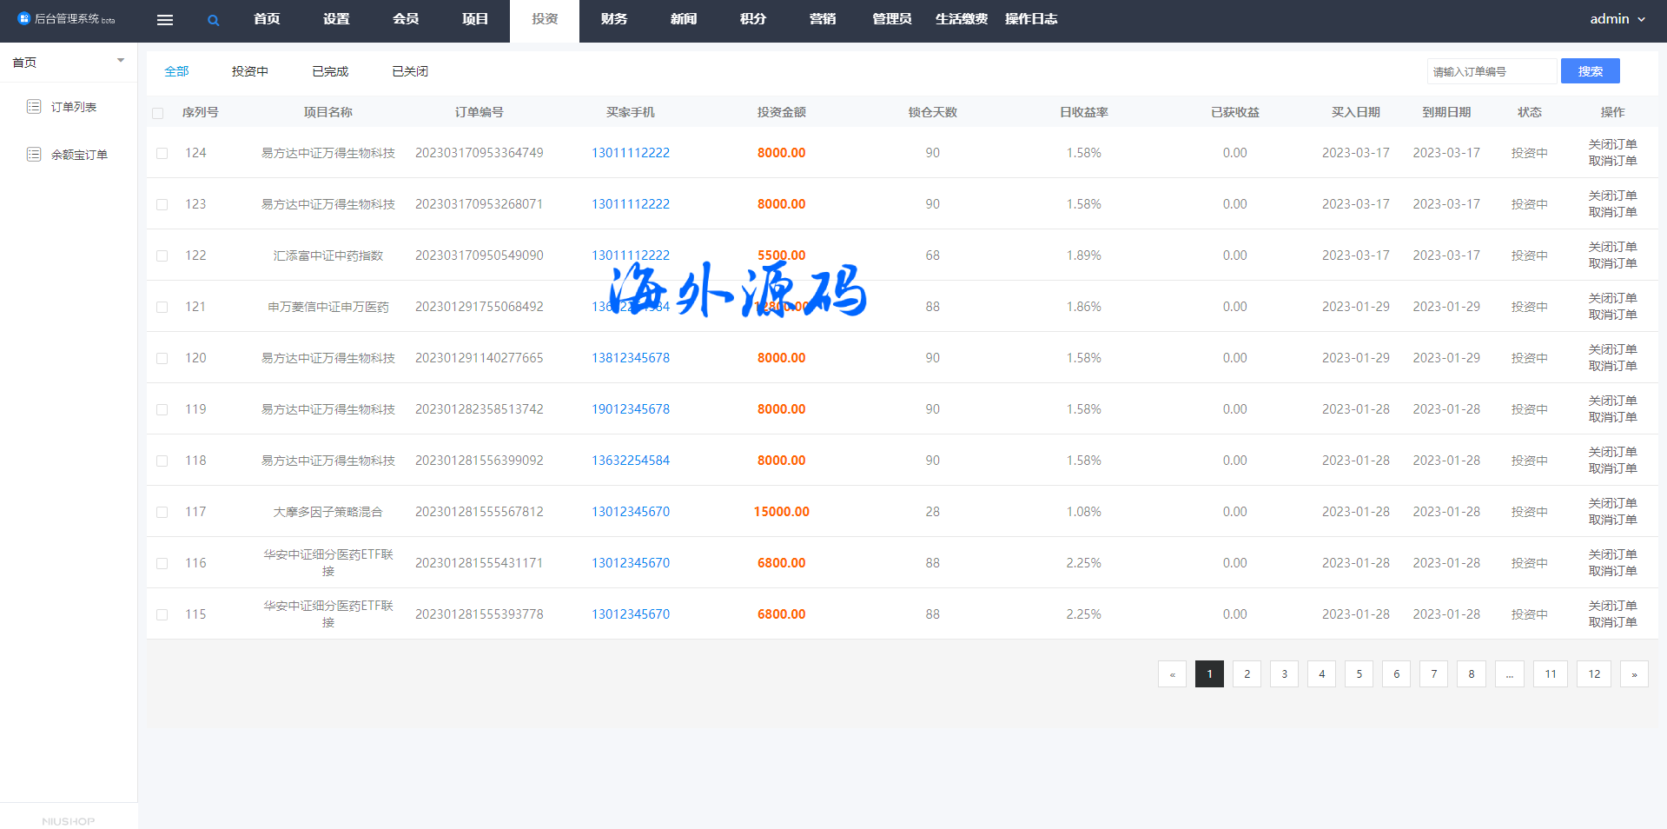
Task: Open the 财务 top navigation menu
Action: point(613,19)
